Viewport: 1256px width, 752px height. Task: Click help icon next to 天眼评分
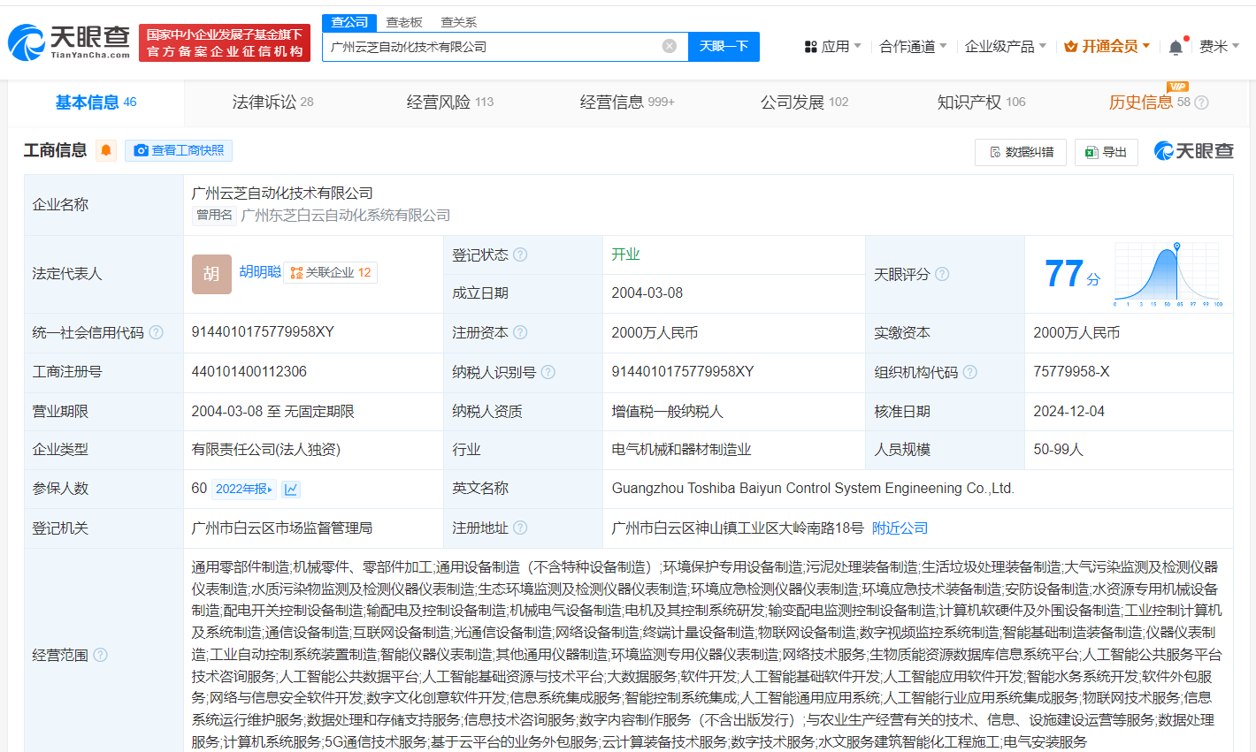[x=942, y=274]
